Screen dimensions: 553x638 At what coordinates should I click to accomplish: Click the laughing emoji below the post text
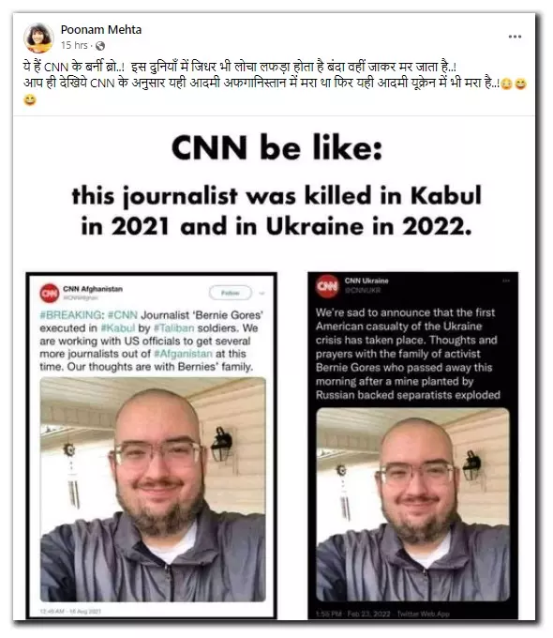[30, 99]
